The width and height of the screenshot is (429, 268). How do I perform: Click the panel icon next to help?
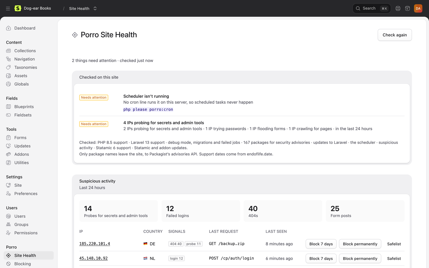pos(408,8)
